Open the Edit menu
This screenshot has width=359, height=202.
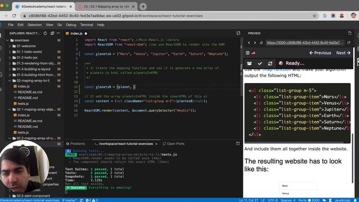click(x=20, y=25)
